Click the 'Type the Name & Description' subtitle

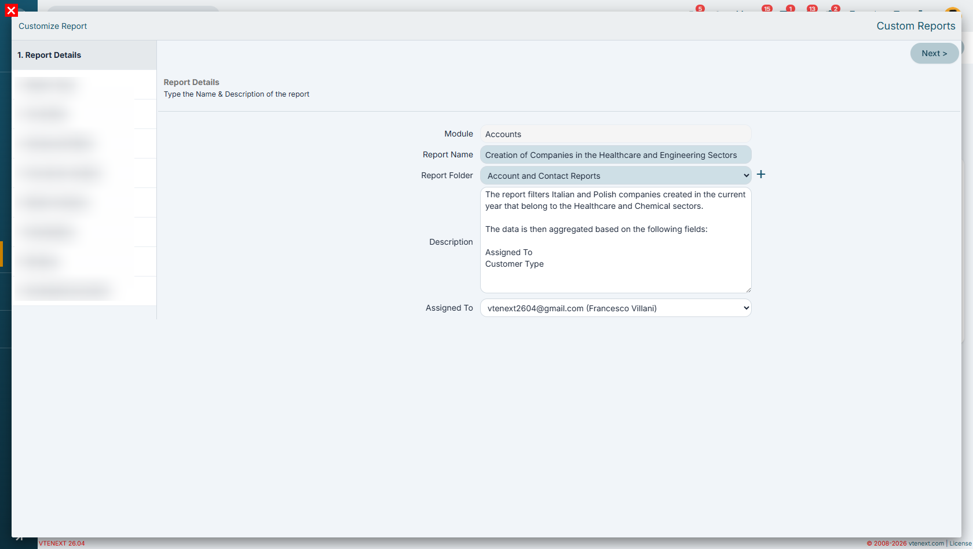236,94
